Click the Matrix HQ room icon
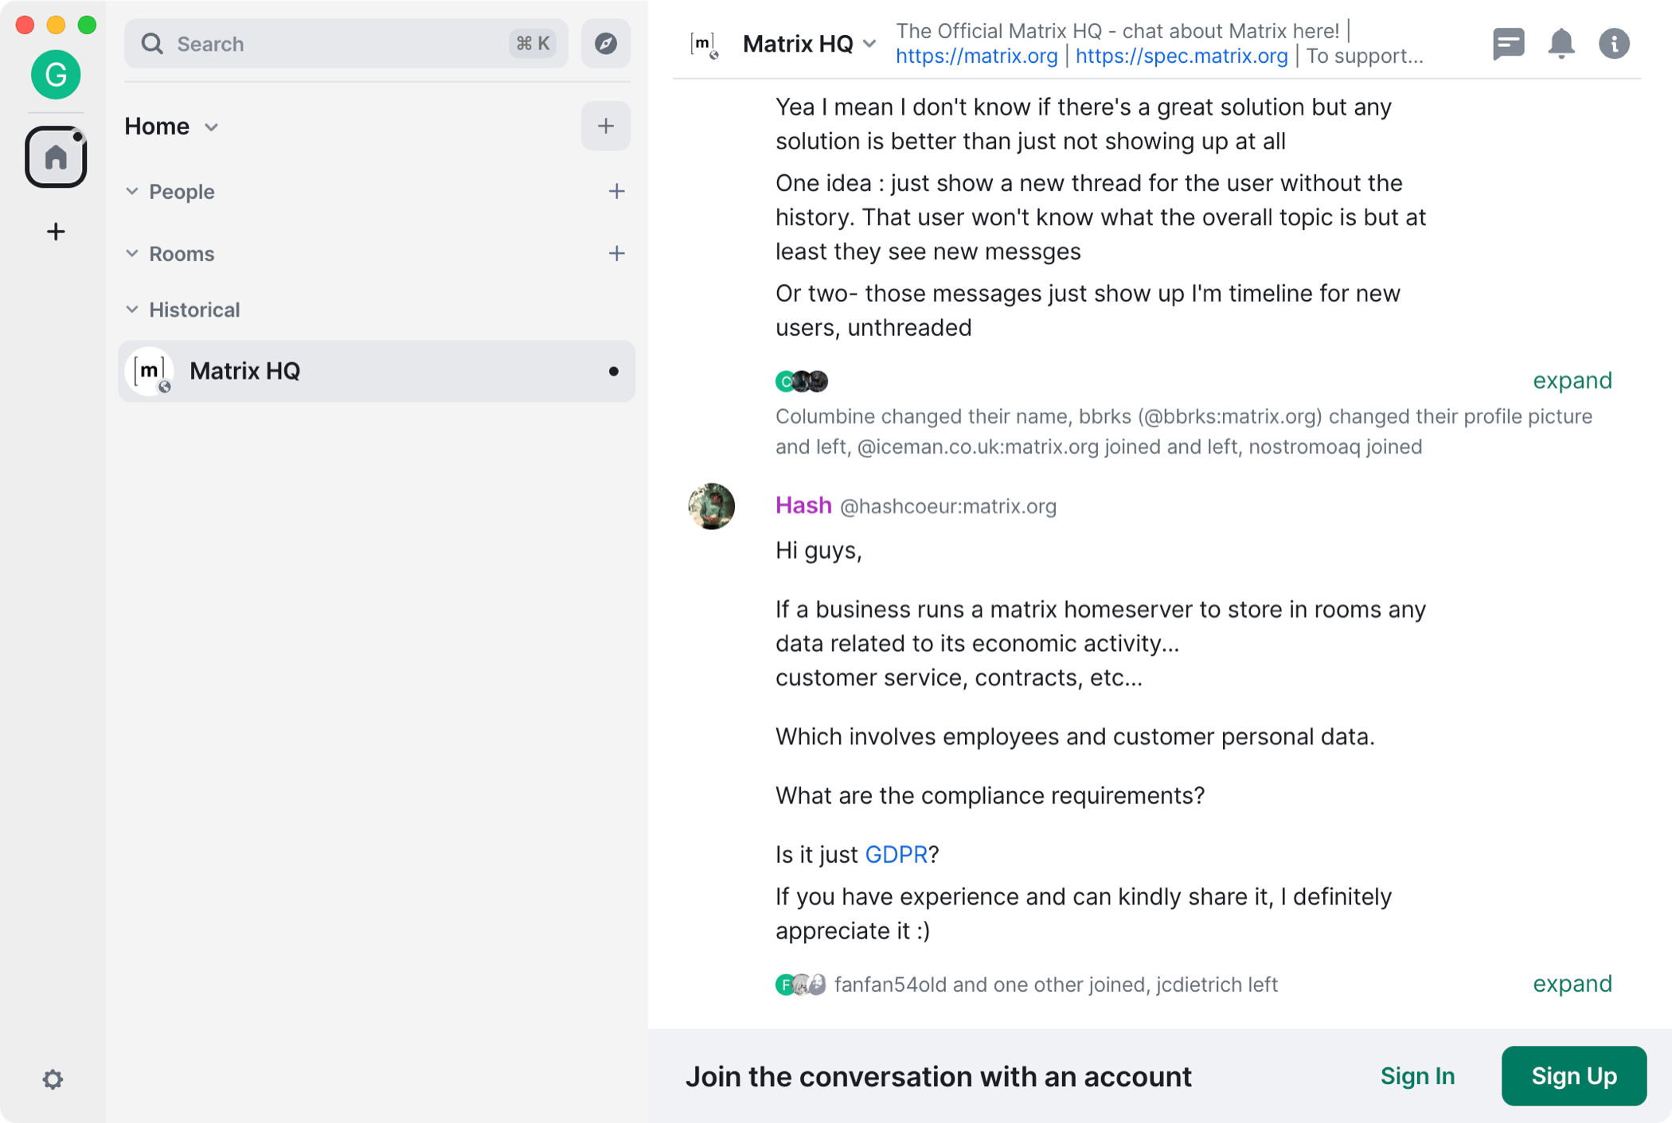This screenshot has width=1672, height=1123. (x=150, y=371)
